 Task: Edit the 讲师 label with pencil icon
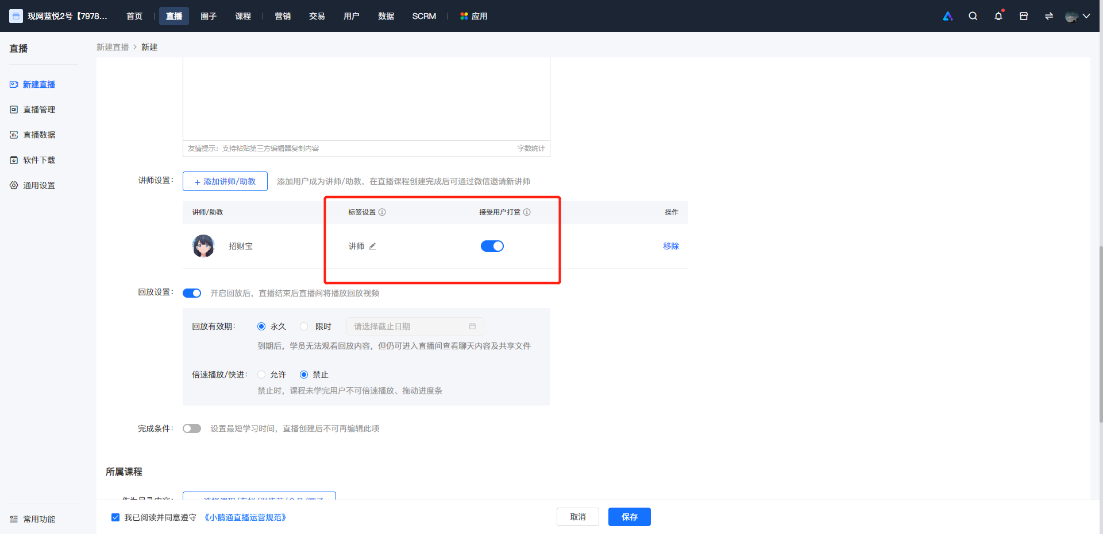(372, 246)
